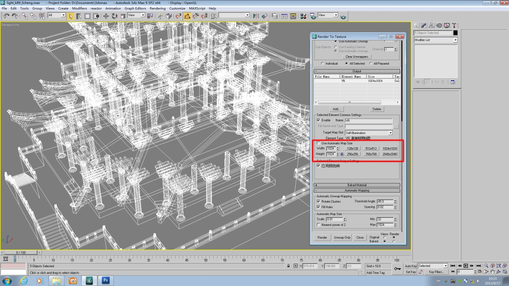509x286 pixels.
Task: Enable Nearest power of 2
Action: (x=319, y=225)
